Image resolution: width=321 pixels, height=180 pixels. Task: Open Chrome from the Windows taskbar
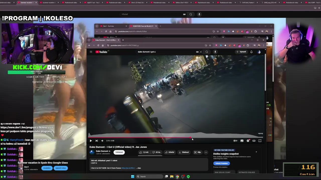pyautogui.click(x=177, y=176)
